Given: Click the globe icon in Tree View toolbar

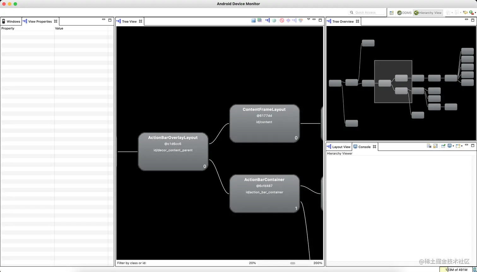Looking at the screenshot, I should click(x=274, y=20).
